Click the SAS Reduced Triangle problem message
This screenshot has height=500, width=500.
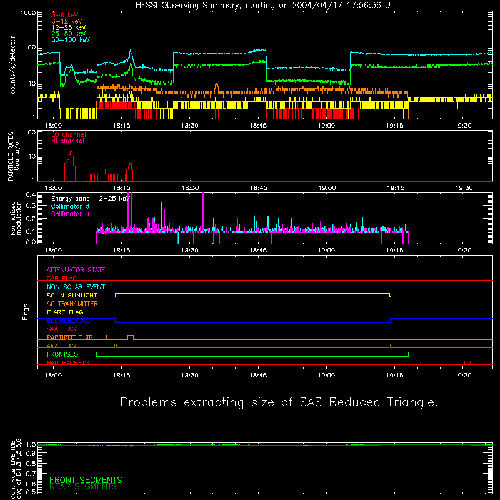pyautogui.click(x=279, y=402)
